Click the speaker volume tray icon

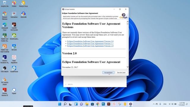pyautogui.click(x=172, y=104)
